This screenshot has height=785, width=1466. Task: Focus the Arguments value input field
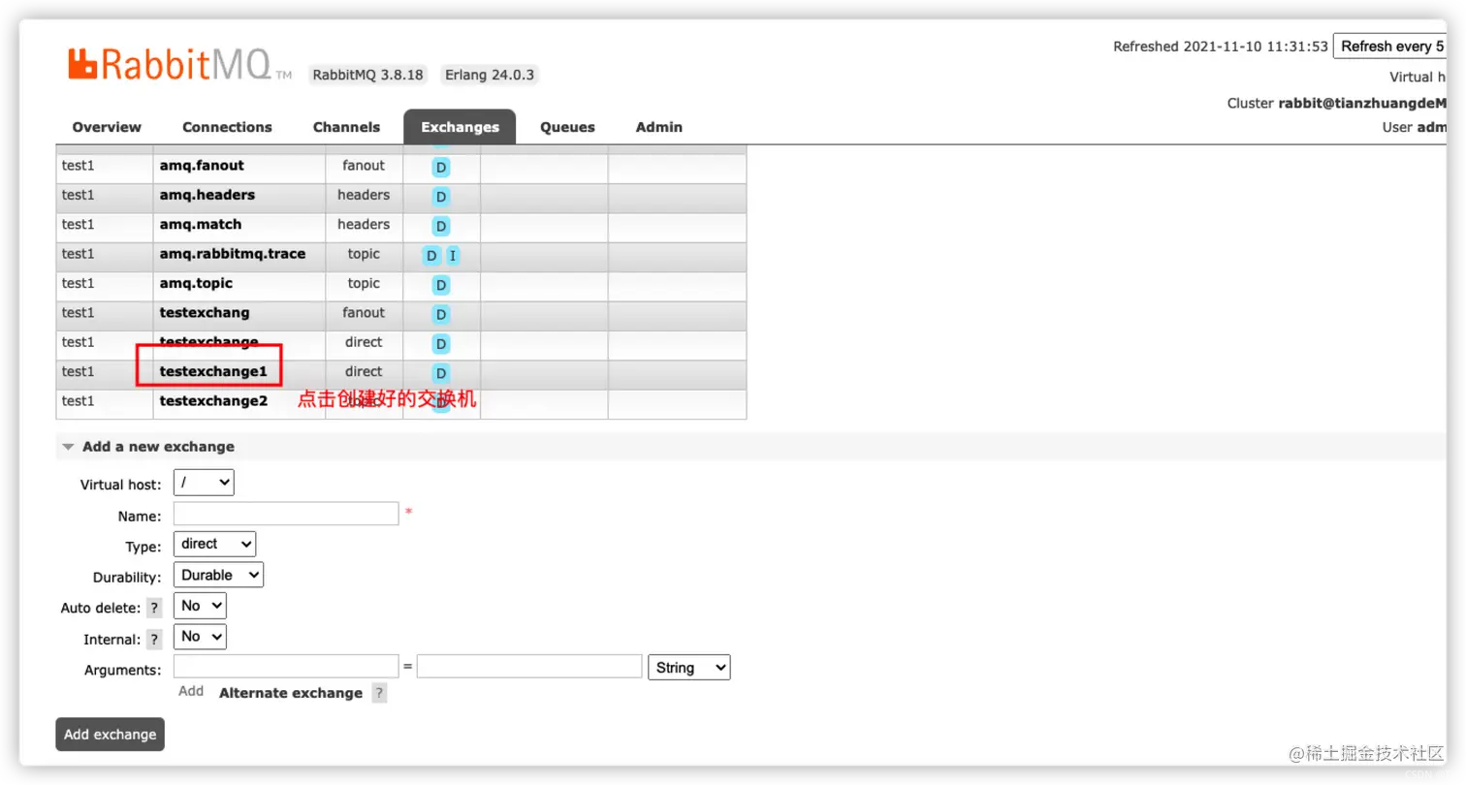click(x=529, y=666)
